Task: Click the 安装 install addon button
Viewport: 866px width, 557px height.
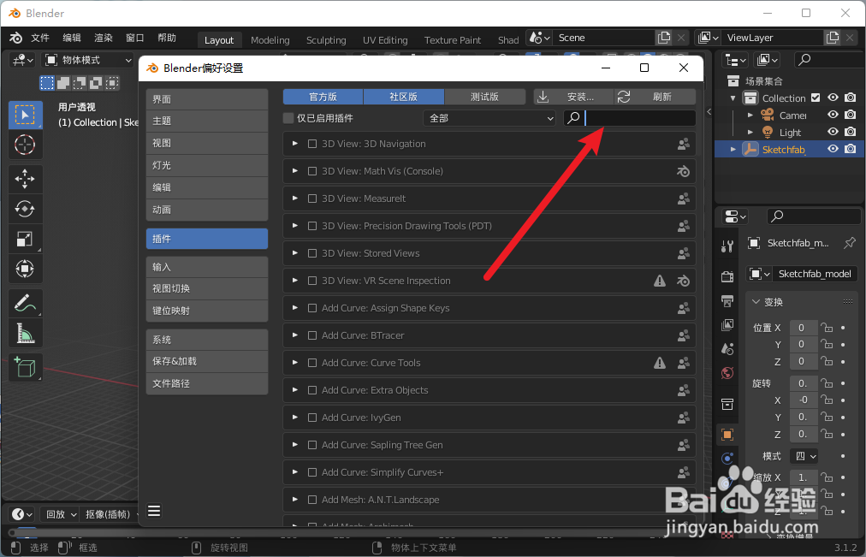Action: pos(573,97)
